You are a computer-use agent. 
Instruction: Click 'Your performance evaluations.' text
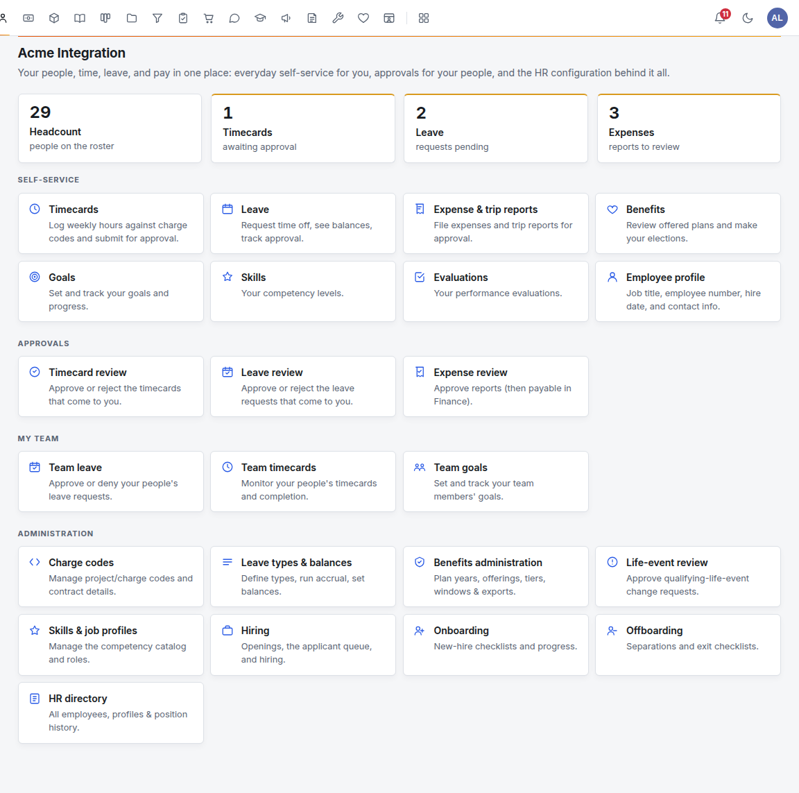click(498, 293)
